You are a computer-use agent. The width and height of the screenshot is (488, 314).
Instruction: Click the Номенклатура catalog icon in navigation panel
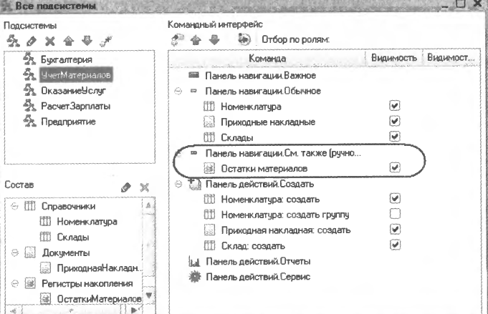[x=209, y=107]
